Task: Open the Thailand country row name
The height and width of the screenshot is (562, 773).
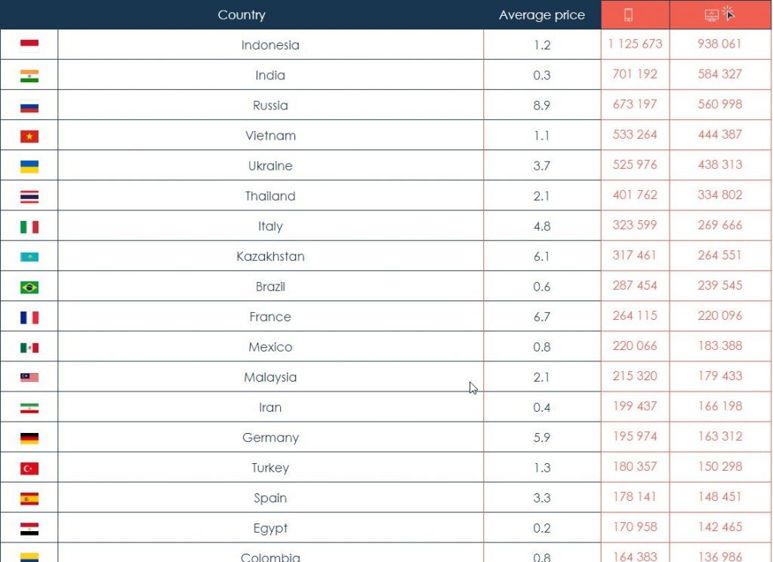Action: pos(270,196)
